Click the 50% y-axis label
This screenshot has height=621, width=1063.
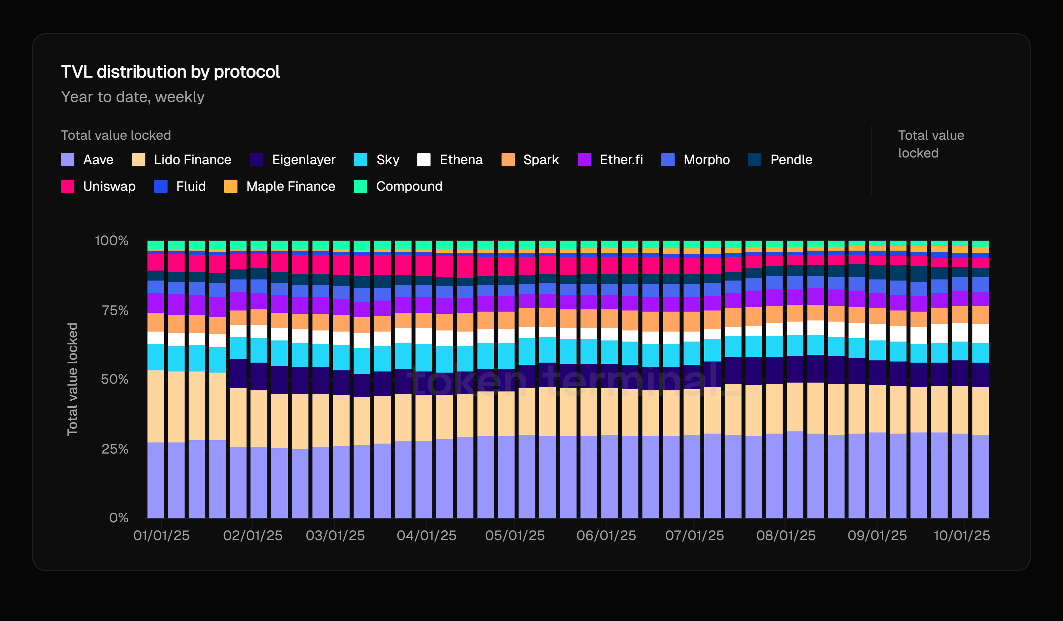point(115,379)
